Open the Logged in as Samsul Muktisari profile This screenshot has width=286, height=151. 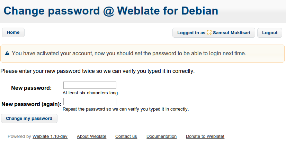(x=214, y=33)
